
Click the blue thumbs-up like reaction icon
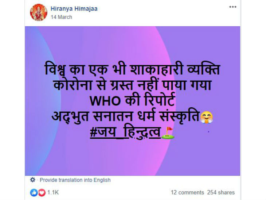[34, 193]
